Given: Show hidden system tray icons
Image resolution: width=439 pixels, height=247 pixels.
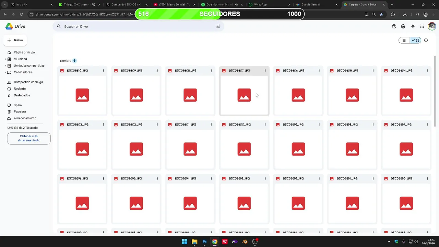Looking at the screenshot, I should [x=389, y=242].
